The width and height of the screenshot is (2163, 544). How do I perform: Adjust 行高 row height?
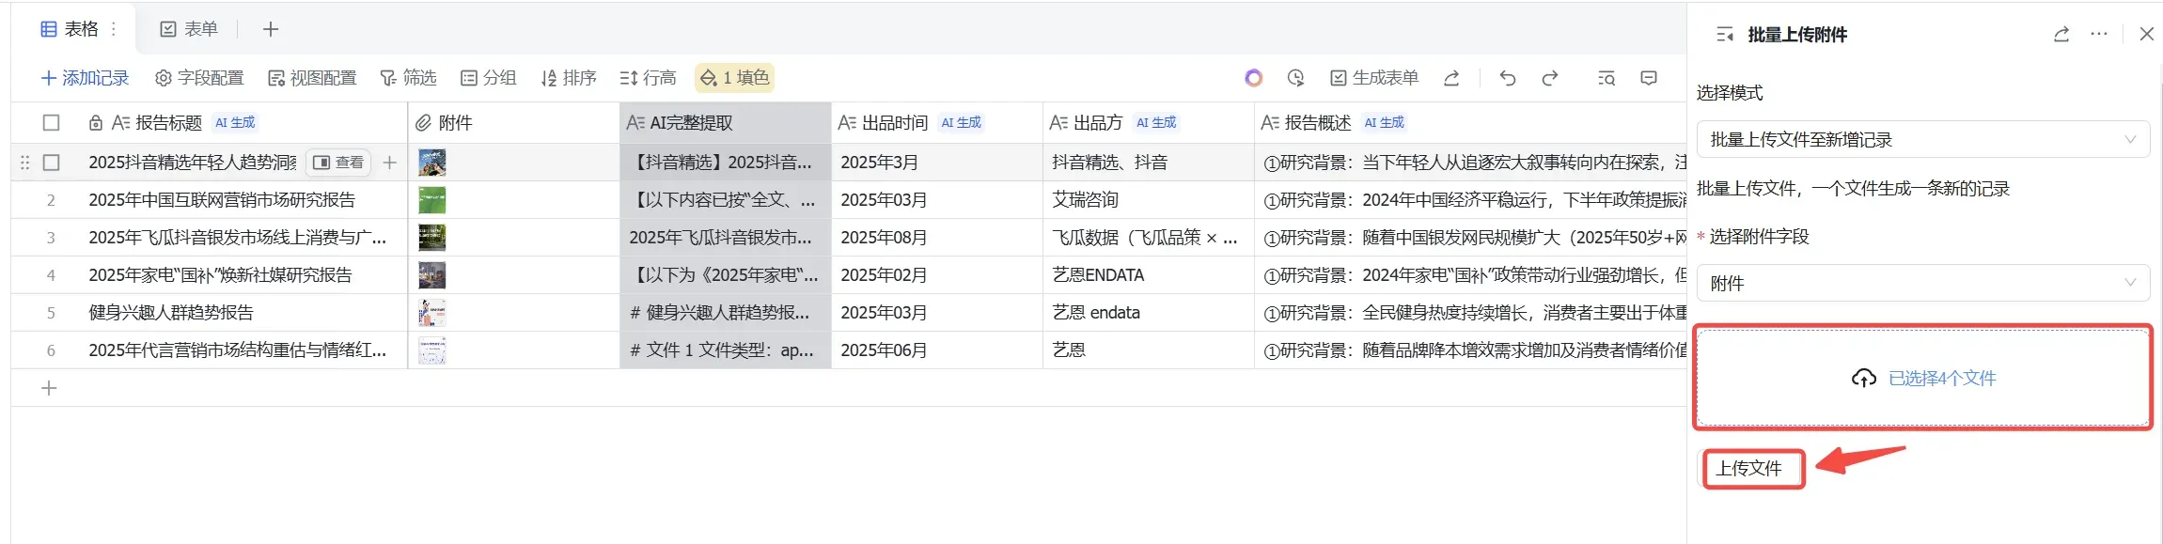[x=649, y=78]
